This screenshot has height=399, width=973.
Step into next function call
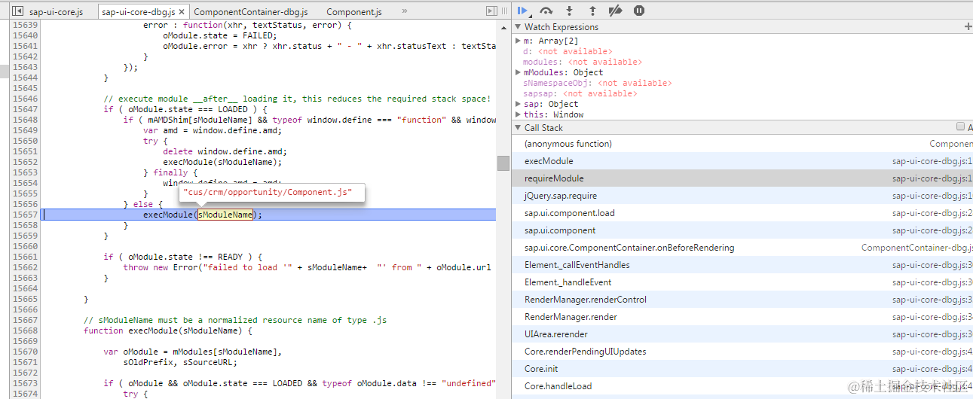point(569,11)
